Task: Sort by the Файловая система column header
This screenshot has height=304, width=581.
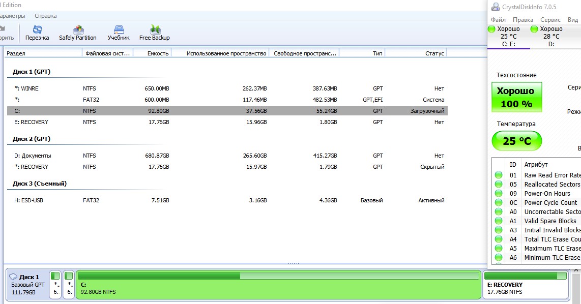Action: point(107,53)
